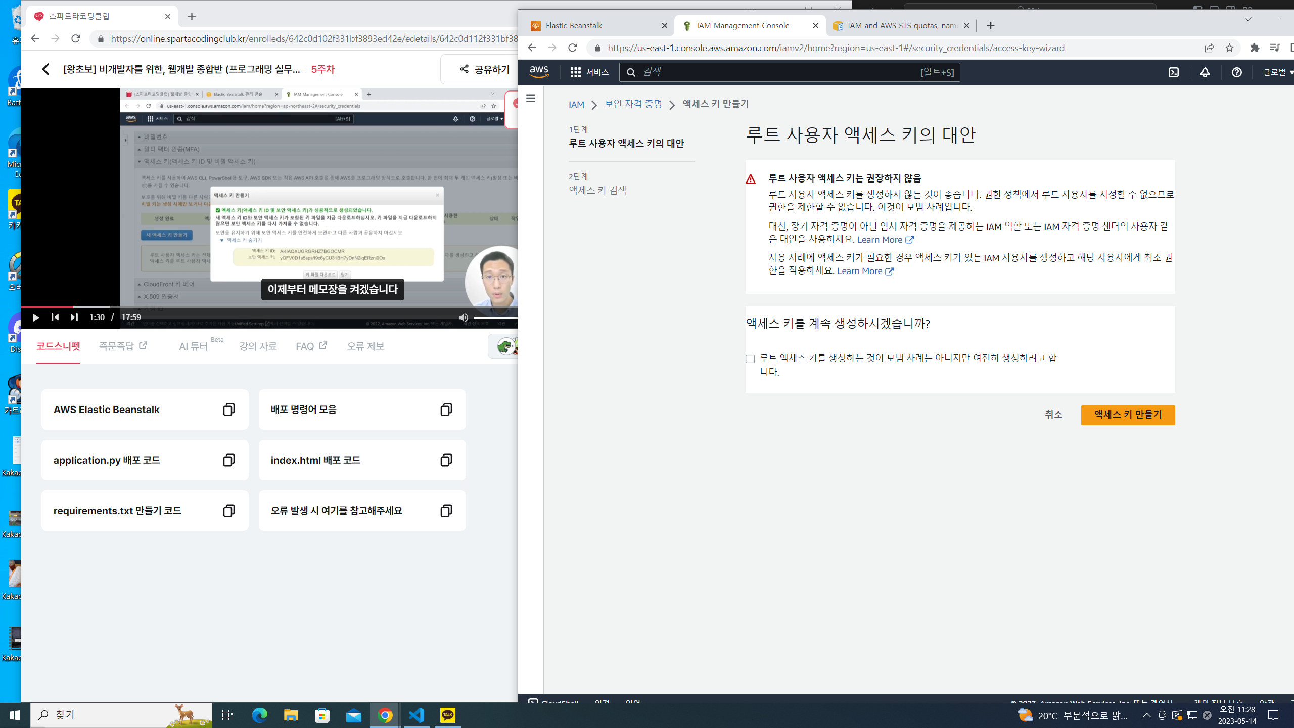Viewport: 1294px width, 728px height.
Task: Expand the IAM side navigation hamburger
Action: point(531,98)
